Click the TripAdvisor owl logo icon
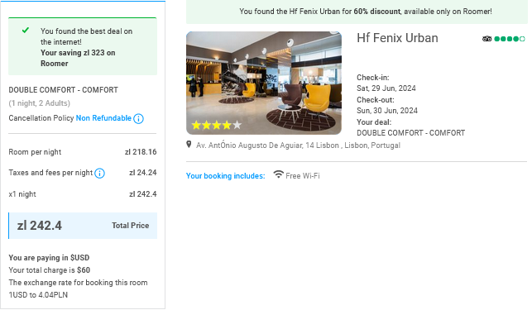The image size is (532, 310). pos(486,39)
